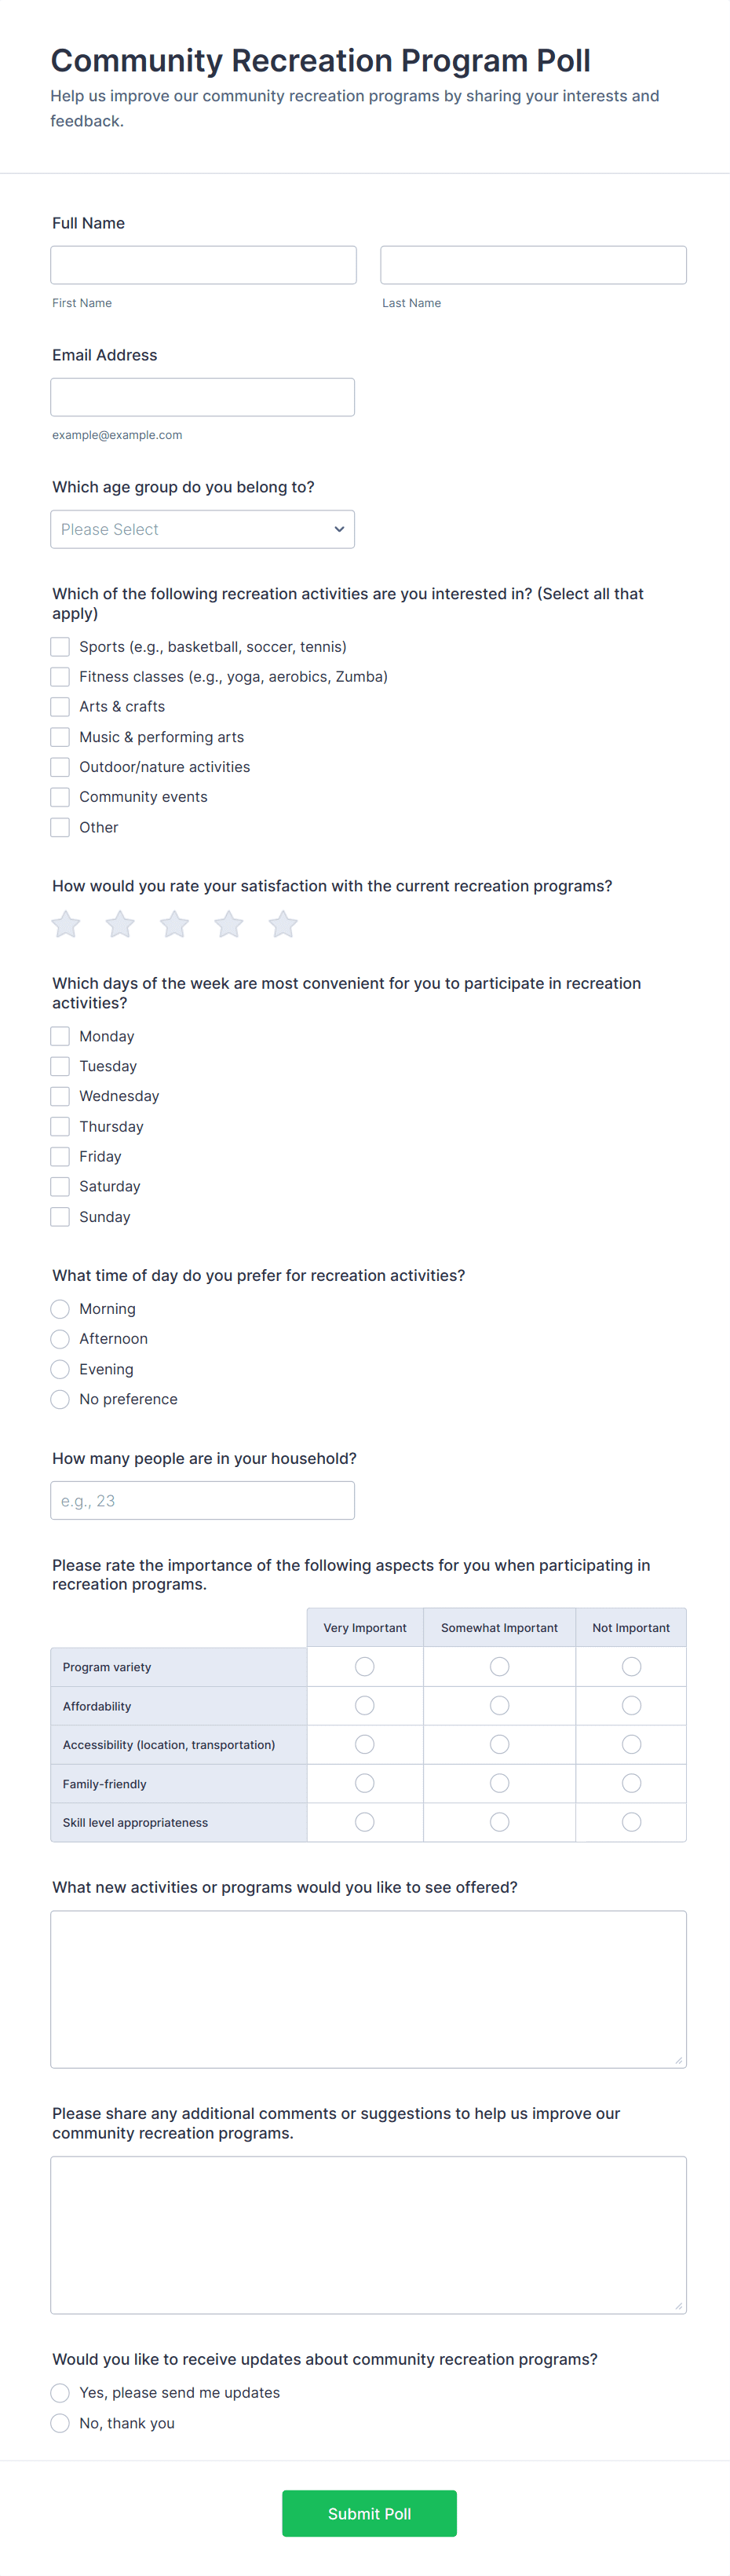This screenshot has width=730, height=2576.
Task: Give a four-star satisfaction rating
Action: (x=229, y=924)
